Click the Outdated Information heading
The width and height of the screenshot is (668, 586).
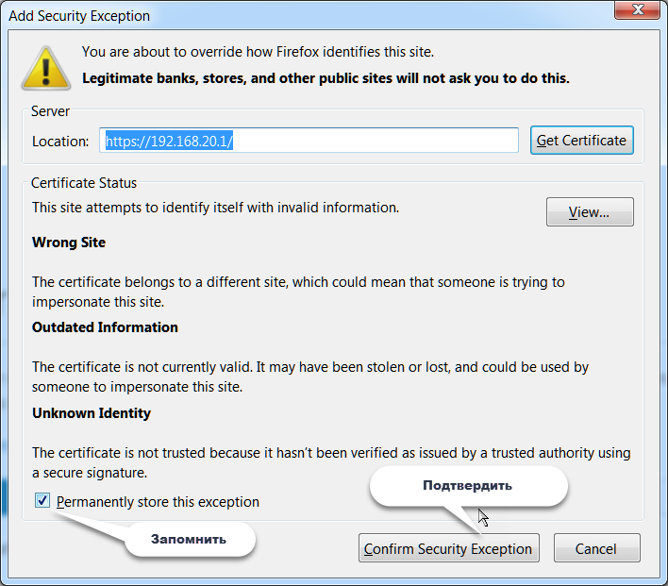pos(105,327)
